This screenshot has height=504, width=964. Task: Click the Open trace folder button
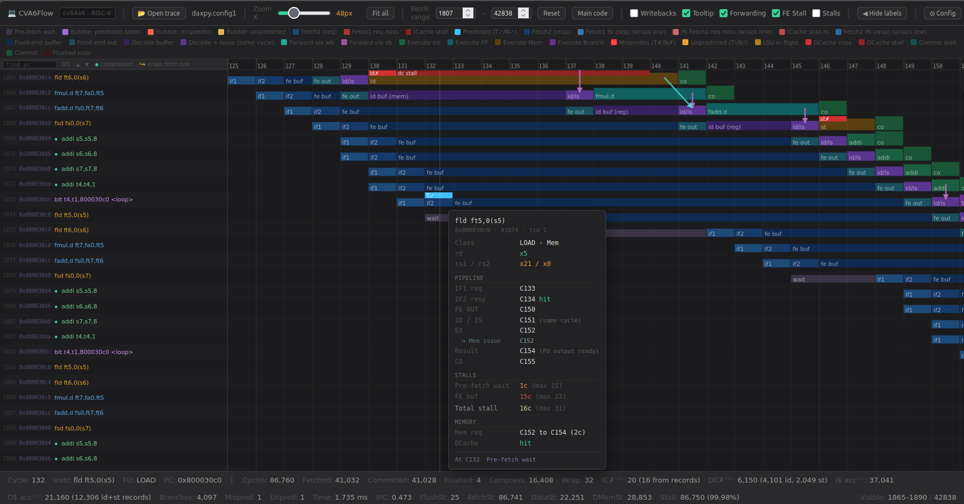pos(159,13)
